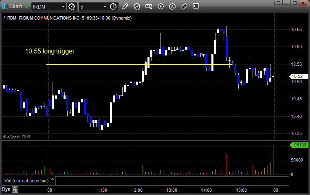Click the window pop-out icon near minimize
The height and width of the screenshot is (195, 310).
279,3
